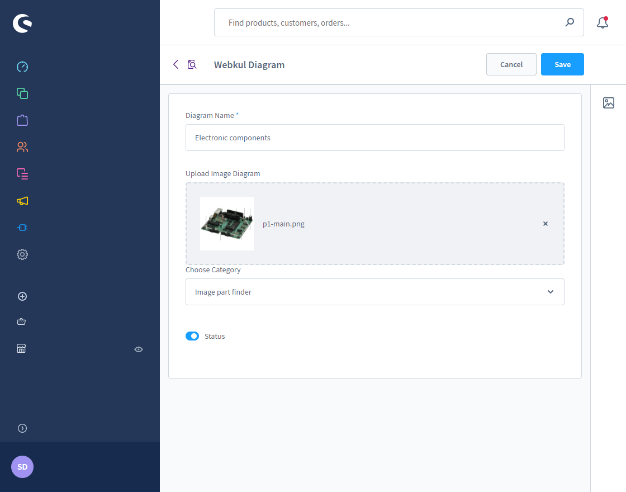626x492 pixels.
Task: Open the Marketing megaphone icon
Action: pos(22,201)
